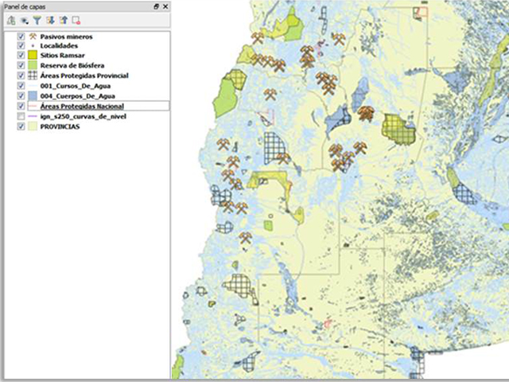Select Áreas Protegidas Nacional layer name
This screenshot has height=382, width=509.
pyautogui.click(x=82, y=106)
